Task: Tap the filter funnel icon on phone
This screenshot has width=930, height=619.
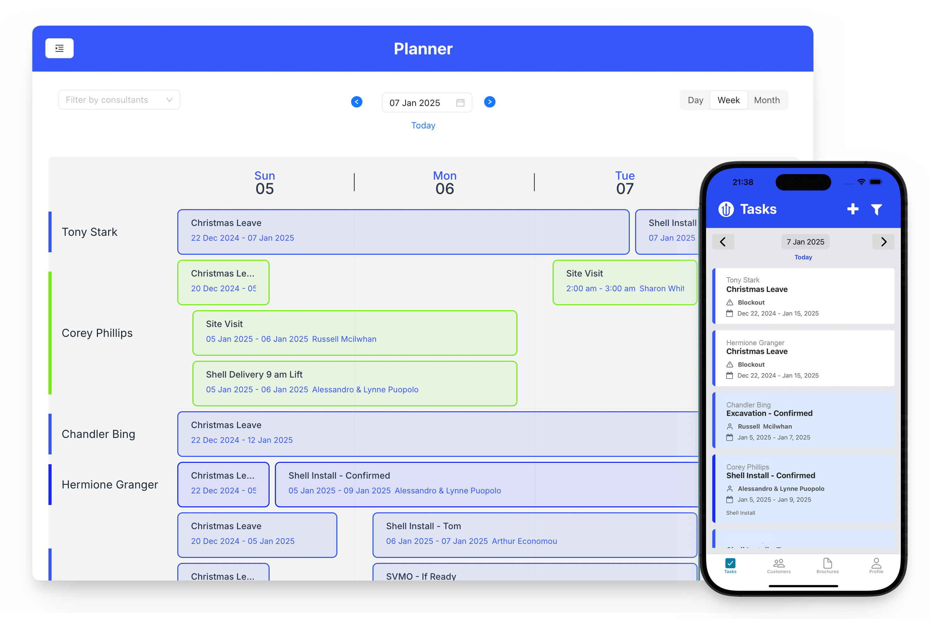Action: click(876, 209)
